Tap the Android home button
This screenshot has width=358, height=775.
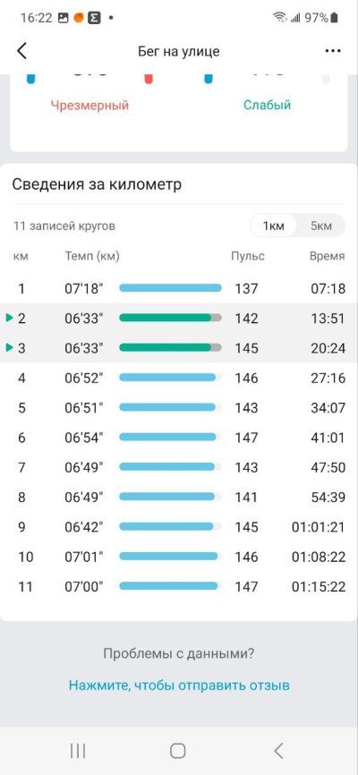(x=178, y=751)
